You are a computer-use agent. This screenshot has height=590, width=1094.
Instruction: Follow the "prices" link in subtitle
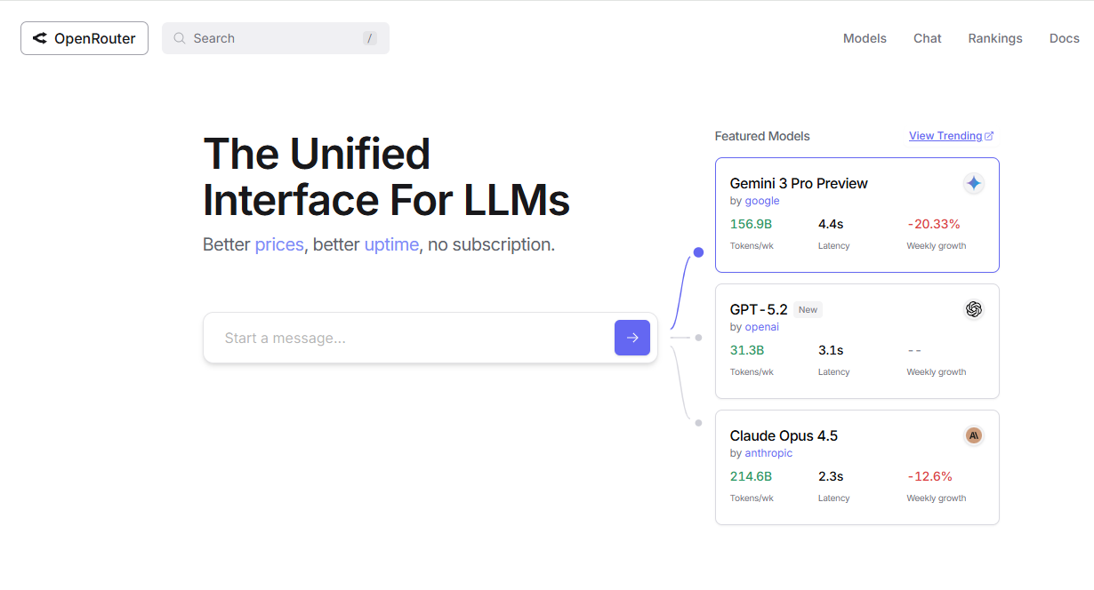click(279, 244)
